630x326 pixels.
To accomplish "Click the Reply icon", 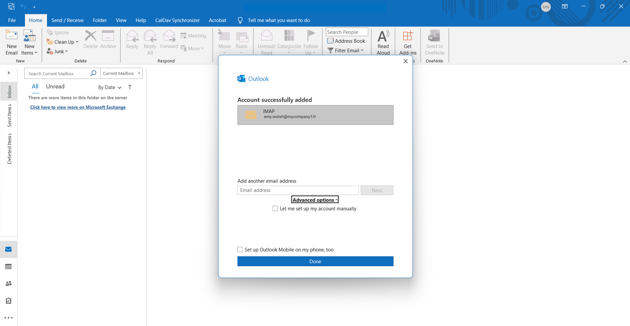I will click(132, 35).
